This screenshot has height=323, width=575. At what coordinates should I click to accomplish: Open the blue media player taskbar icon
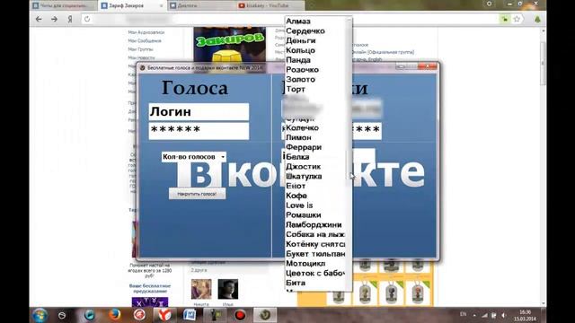pos(89,315)
